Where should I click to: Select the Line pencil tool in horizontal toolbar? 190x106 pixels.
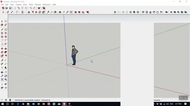coord(12,12)
